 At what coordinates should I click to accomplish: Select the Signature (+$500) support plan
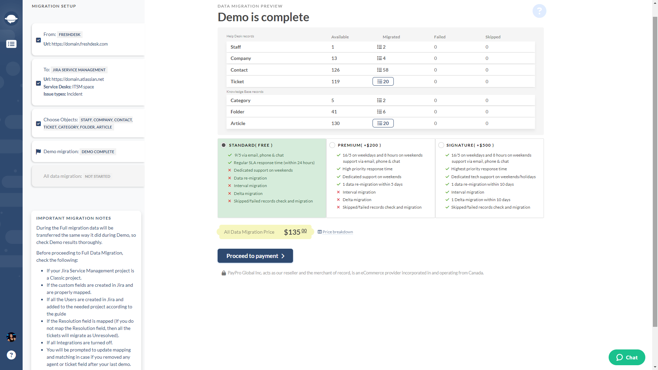[x=441, y=145]
